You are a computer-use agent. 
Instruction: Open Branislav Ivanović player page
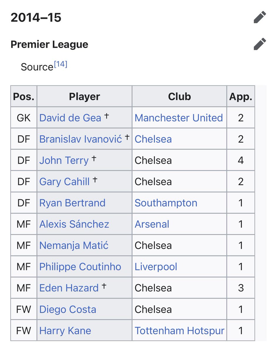(x=80, y=139)
